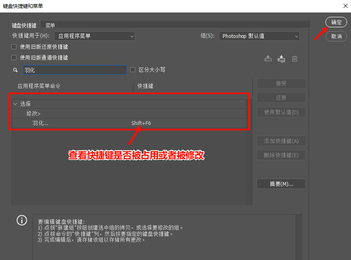This screenshot has height=260, width=351.
Task: Switch to the 菜单 tab
Action: click(x=50, y=25)
